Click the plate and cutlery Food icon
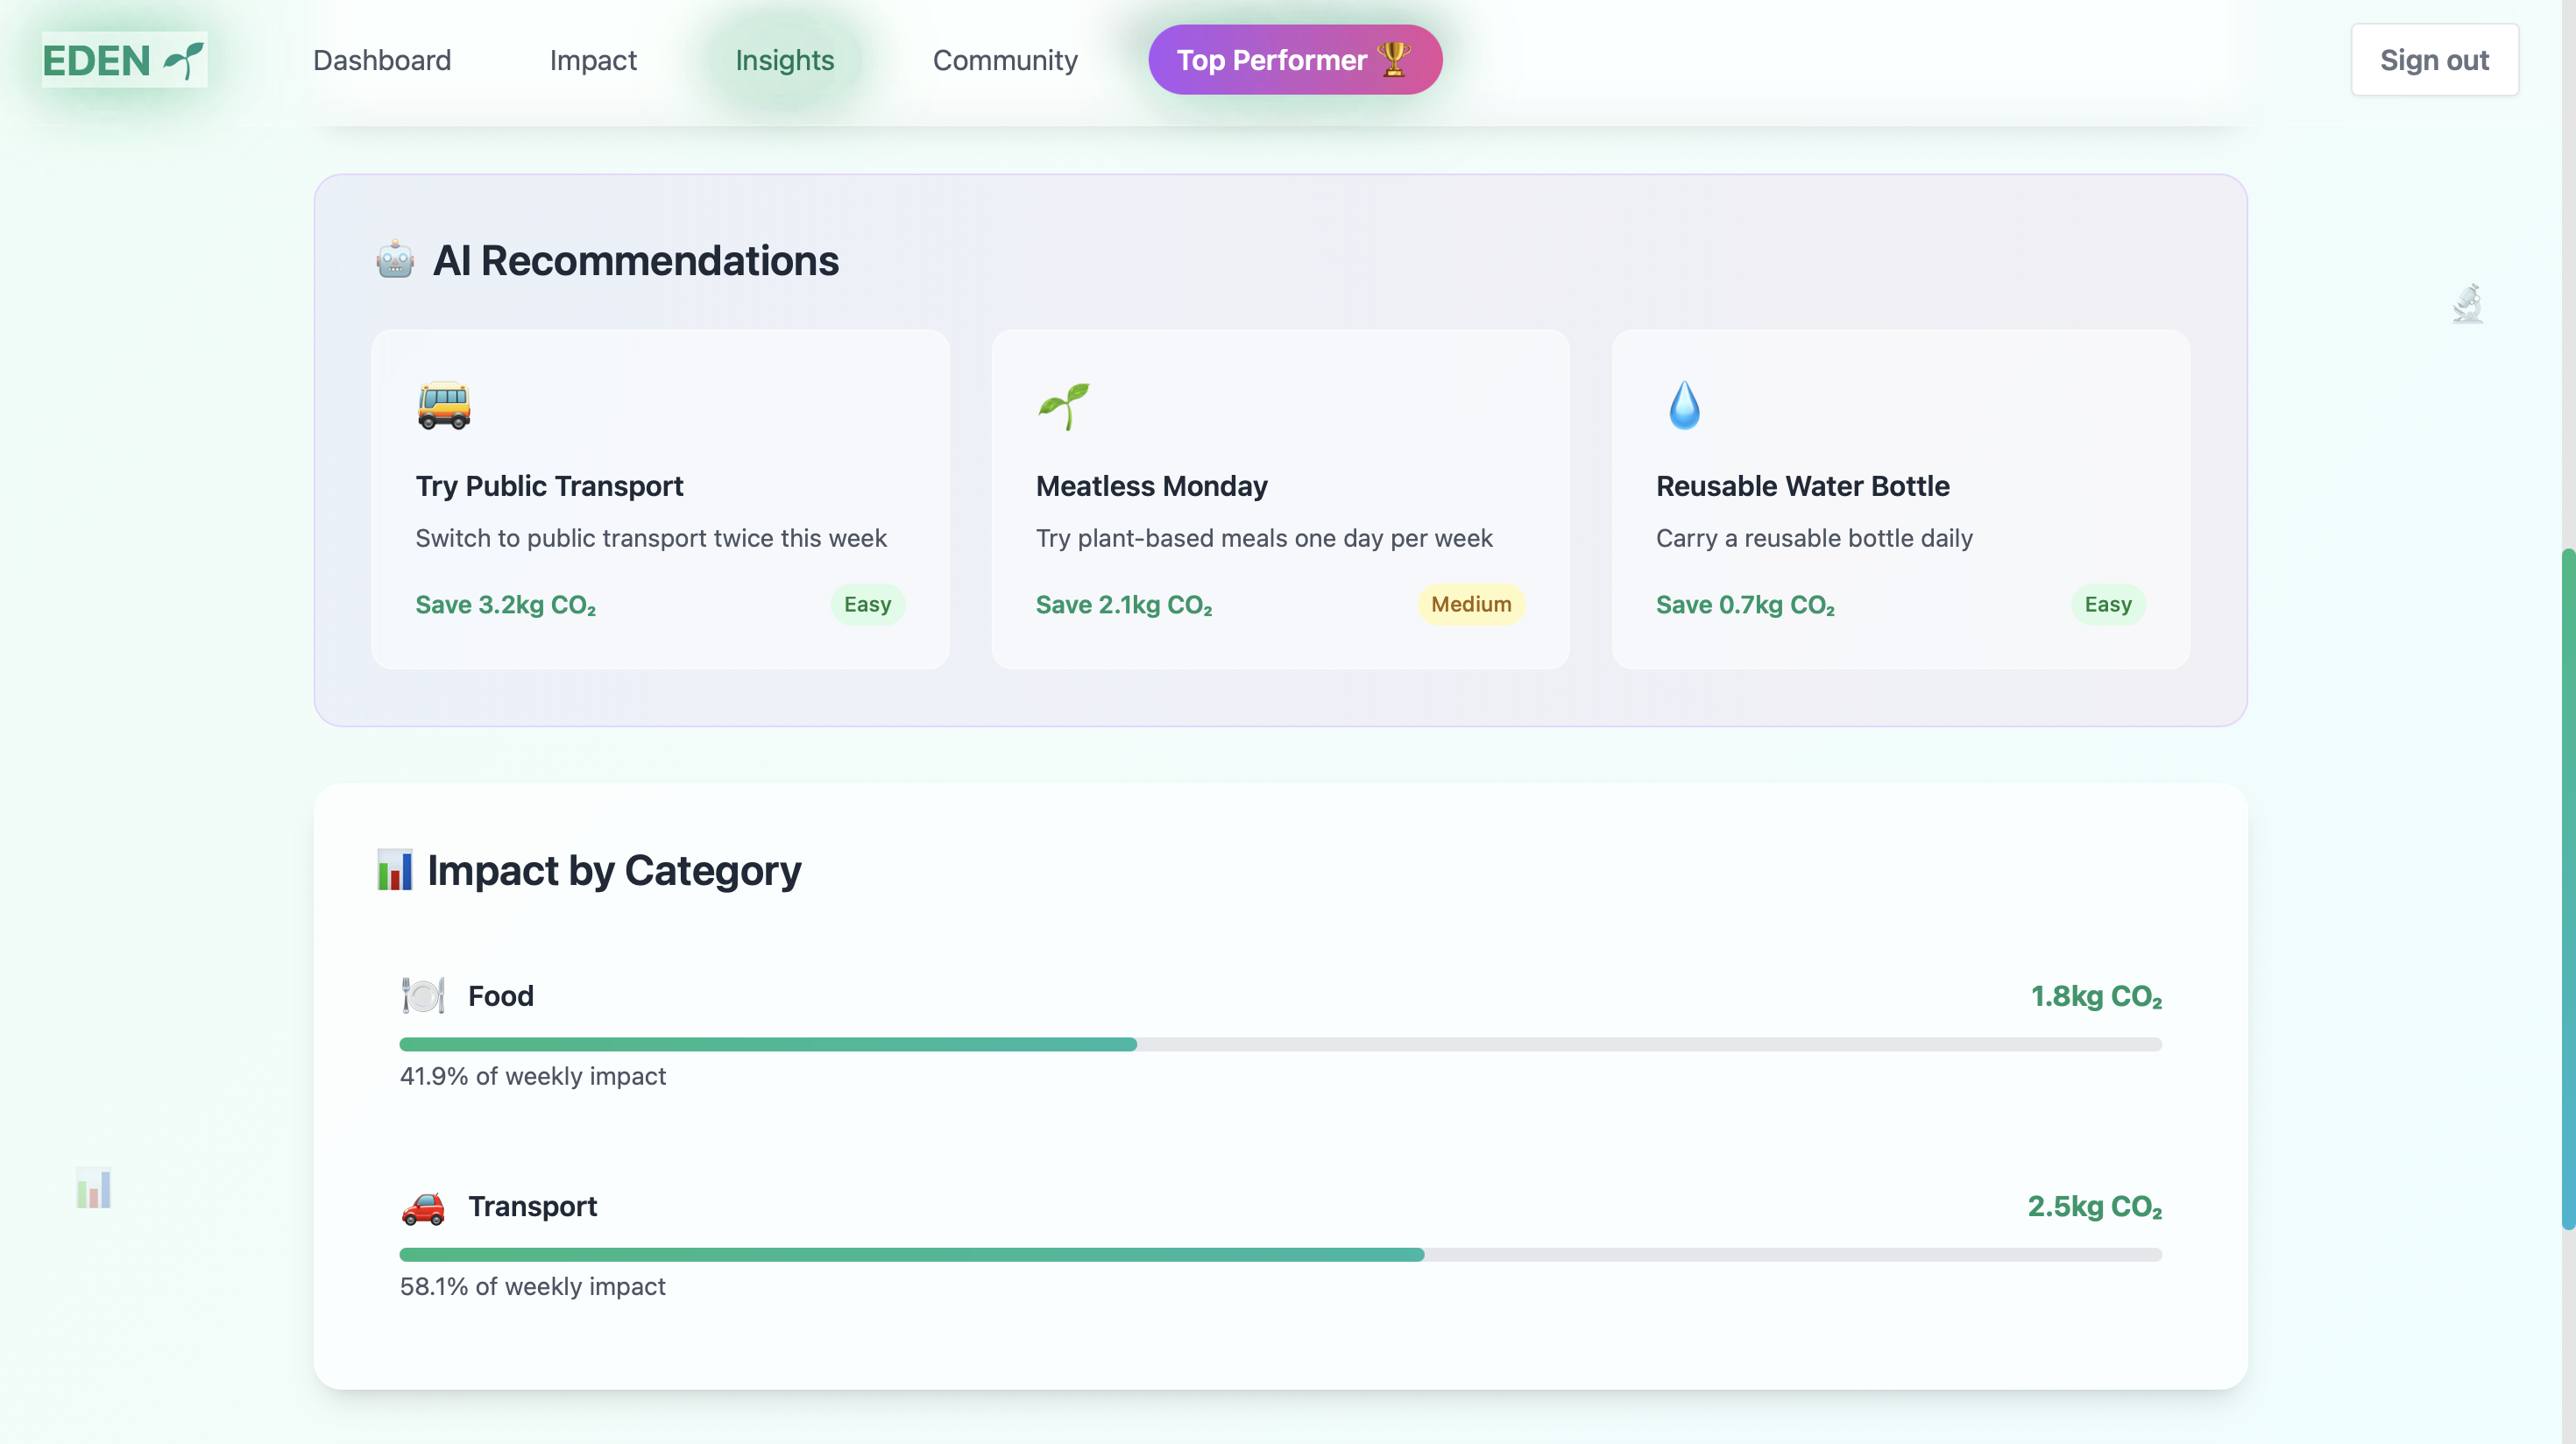Viewport: 2576px width, 1444px height. click(x=423, y=996)
